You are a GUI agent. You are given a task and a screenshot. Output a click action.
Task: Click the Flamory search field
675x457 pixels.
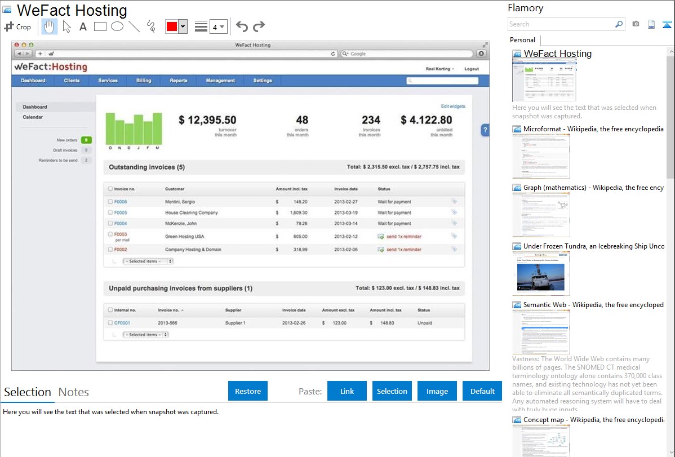coord(561,24)
